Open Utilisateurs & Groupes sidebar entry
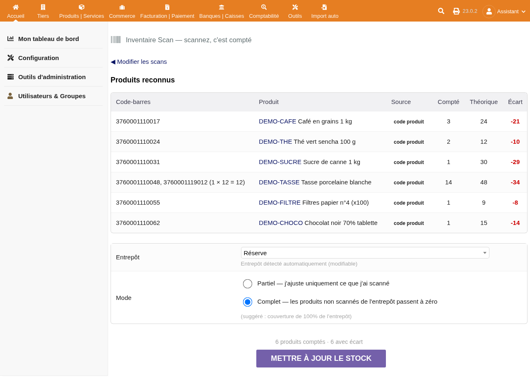Viewport: 530px width, 377px height. point(52,96)
